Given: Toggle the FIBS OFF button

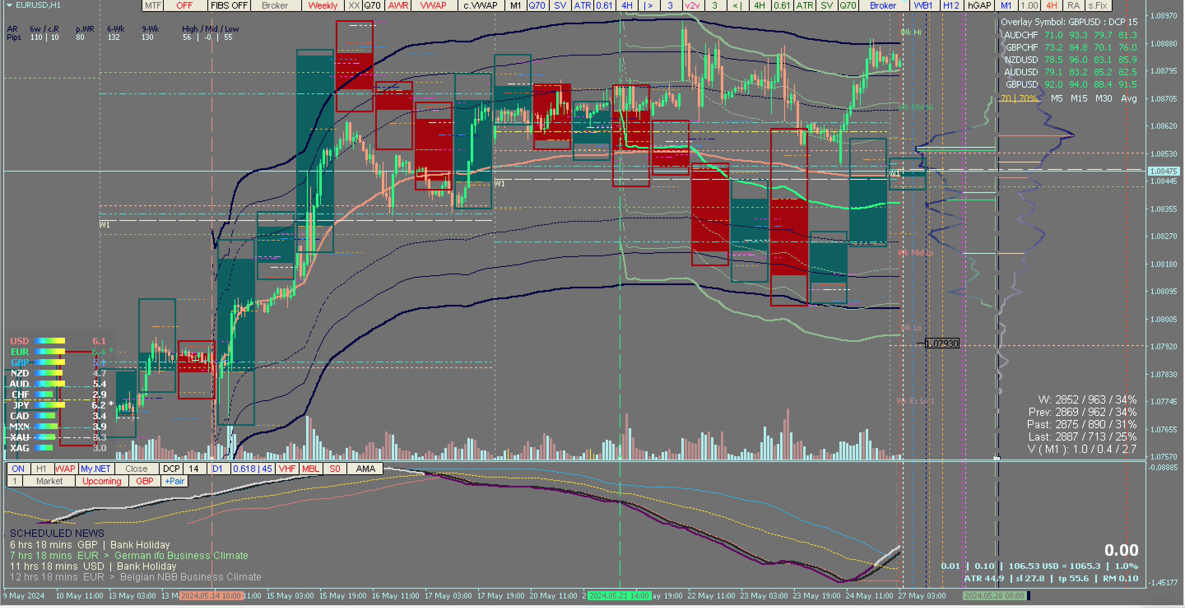Looking at the screenshot, I should point(229,5).
